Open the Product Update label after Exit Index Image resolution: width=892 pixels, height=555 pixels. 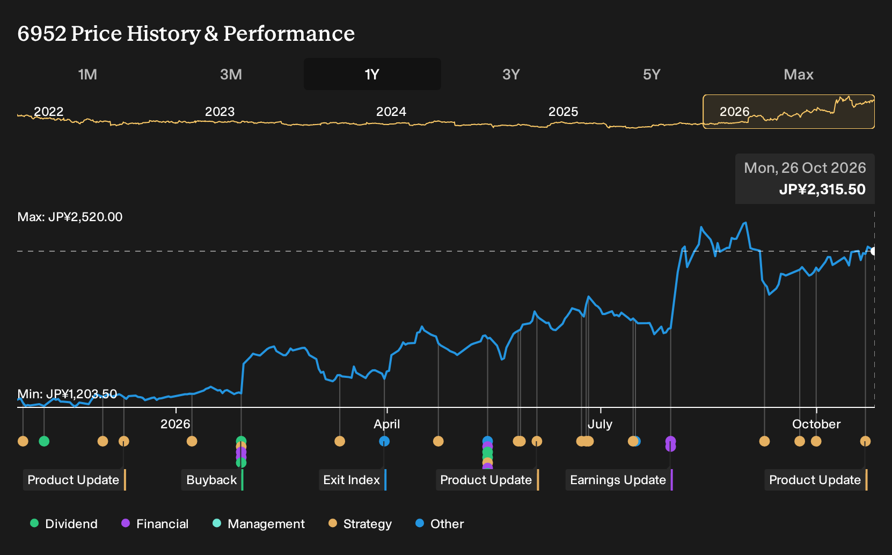coord(487,480)
